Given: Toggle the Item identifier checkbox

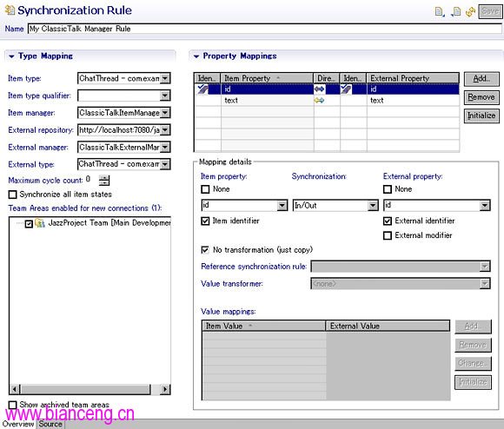Looking at the screenshot, I should click(x=205, y=221).
